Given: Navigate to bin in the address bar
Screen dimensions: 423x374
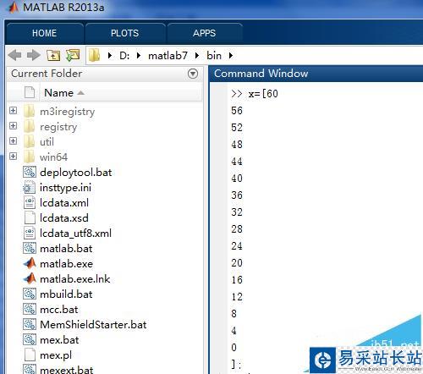Looking at the screenshot, I should tap(214, 56).
